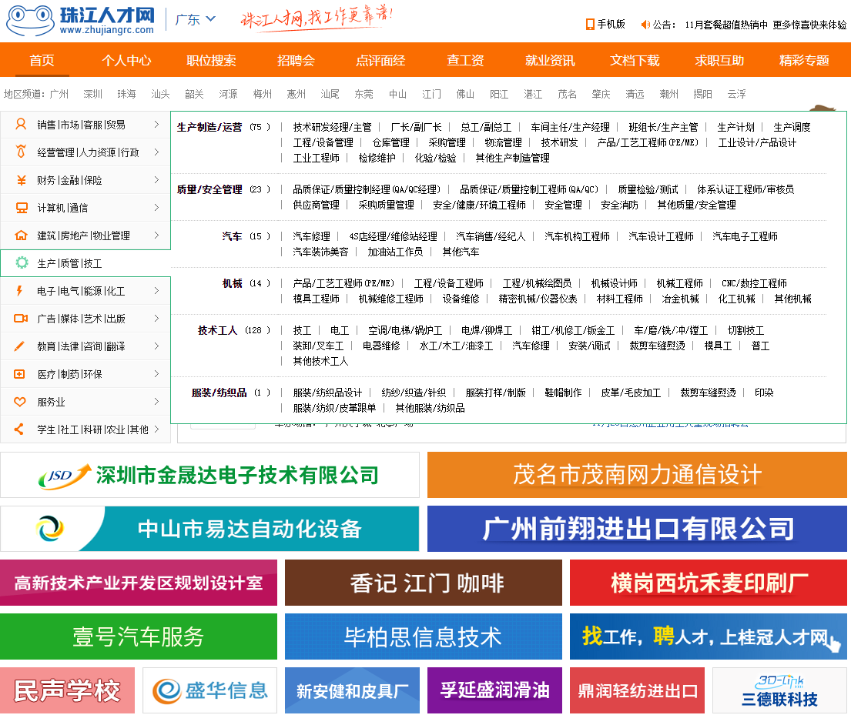Click the heart icon beside 服务业

(x=19, y=402)
